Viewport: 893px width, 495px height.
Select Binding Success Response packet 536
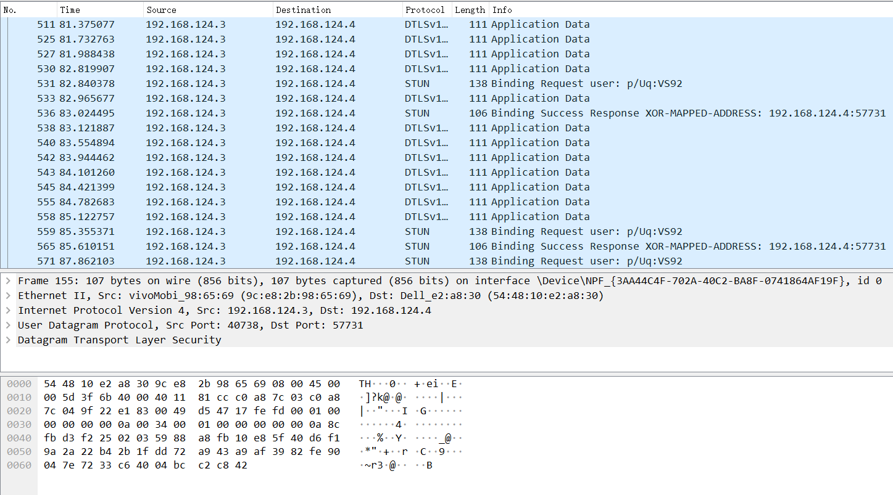tap(309, 113)
